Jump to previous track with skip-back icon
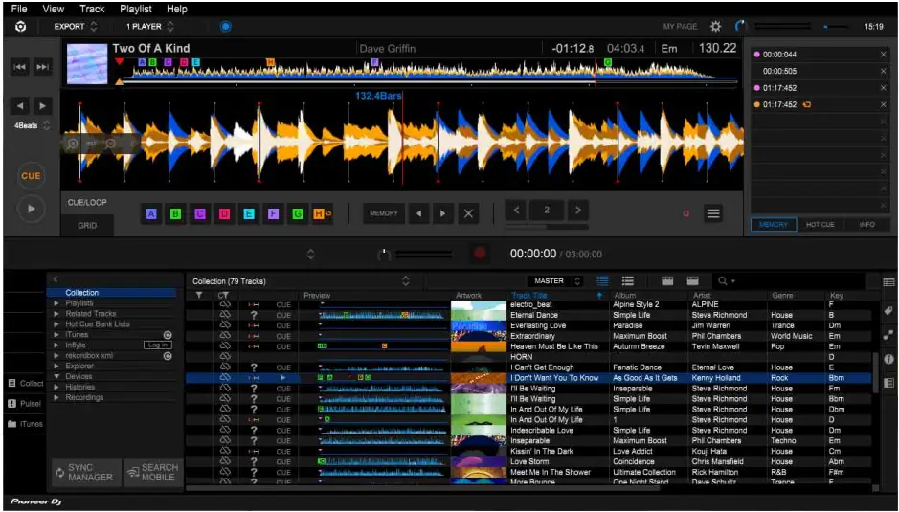Viewport: 899px width, 512px height. coord(20,66)
